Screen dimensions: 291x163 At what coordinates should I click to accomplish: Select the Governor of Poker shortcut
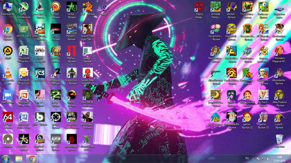pos(216,29)
